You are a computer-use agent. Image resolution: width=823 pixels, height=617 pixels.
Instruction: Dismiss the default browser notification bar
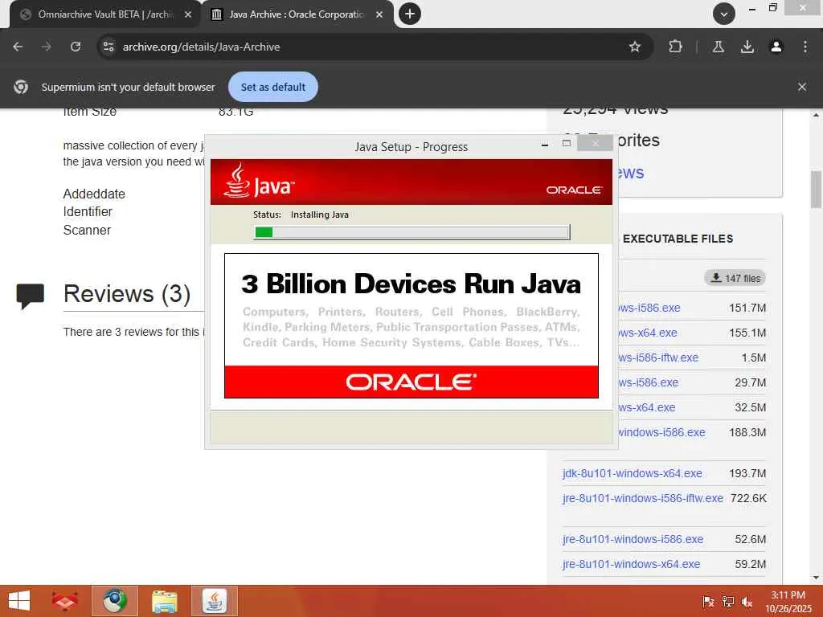tap(802, 87)
